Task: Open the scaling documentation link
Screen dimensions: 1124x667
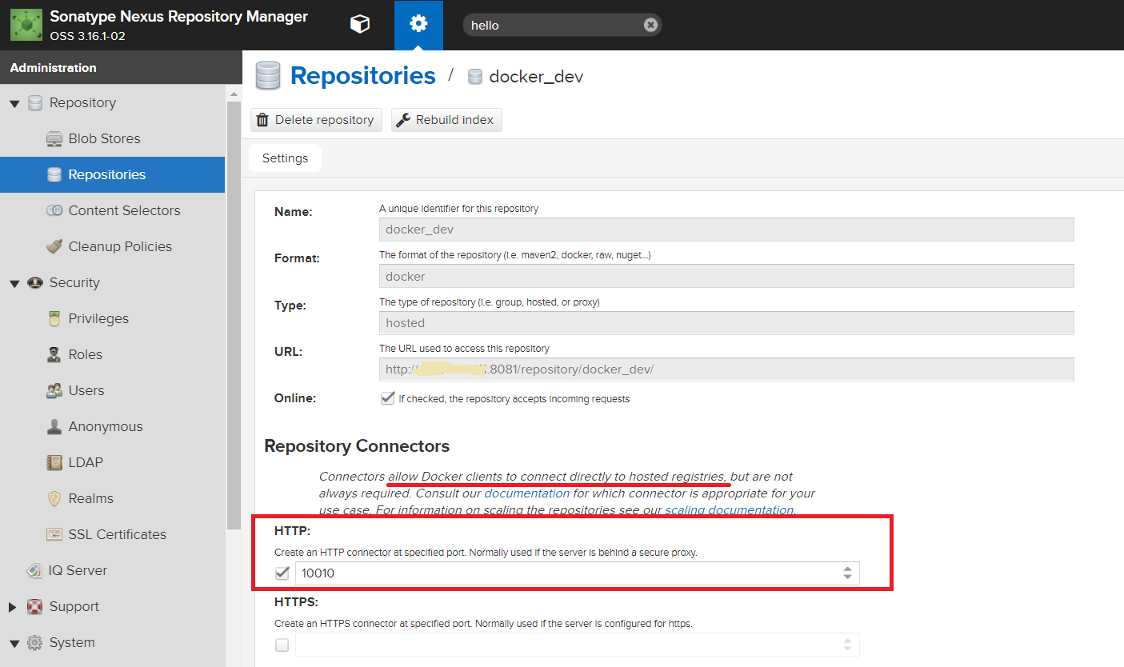Action: coord(729,509)
